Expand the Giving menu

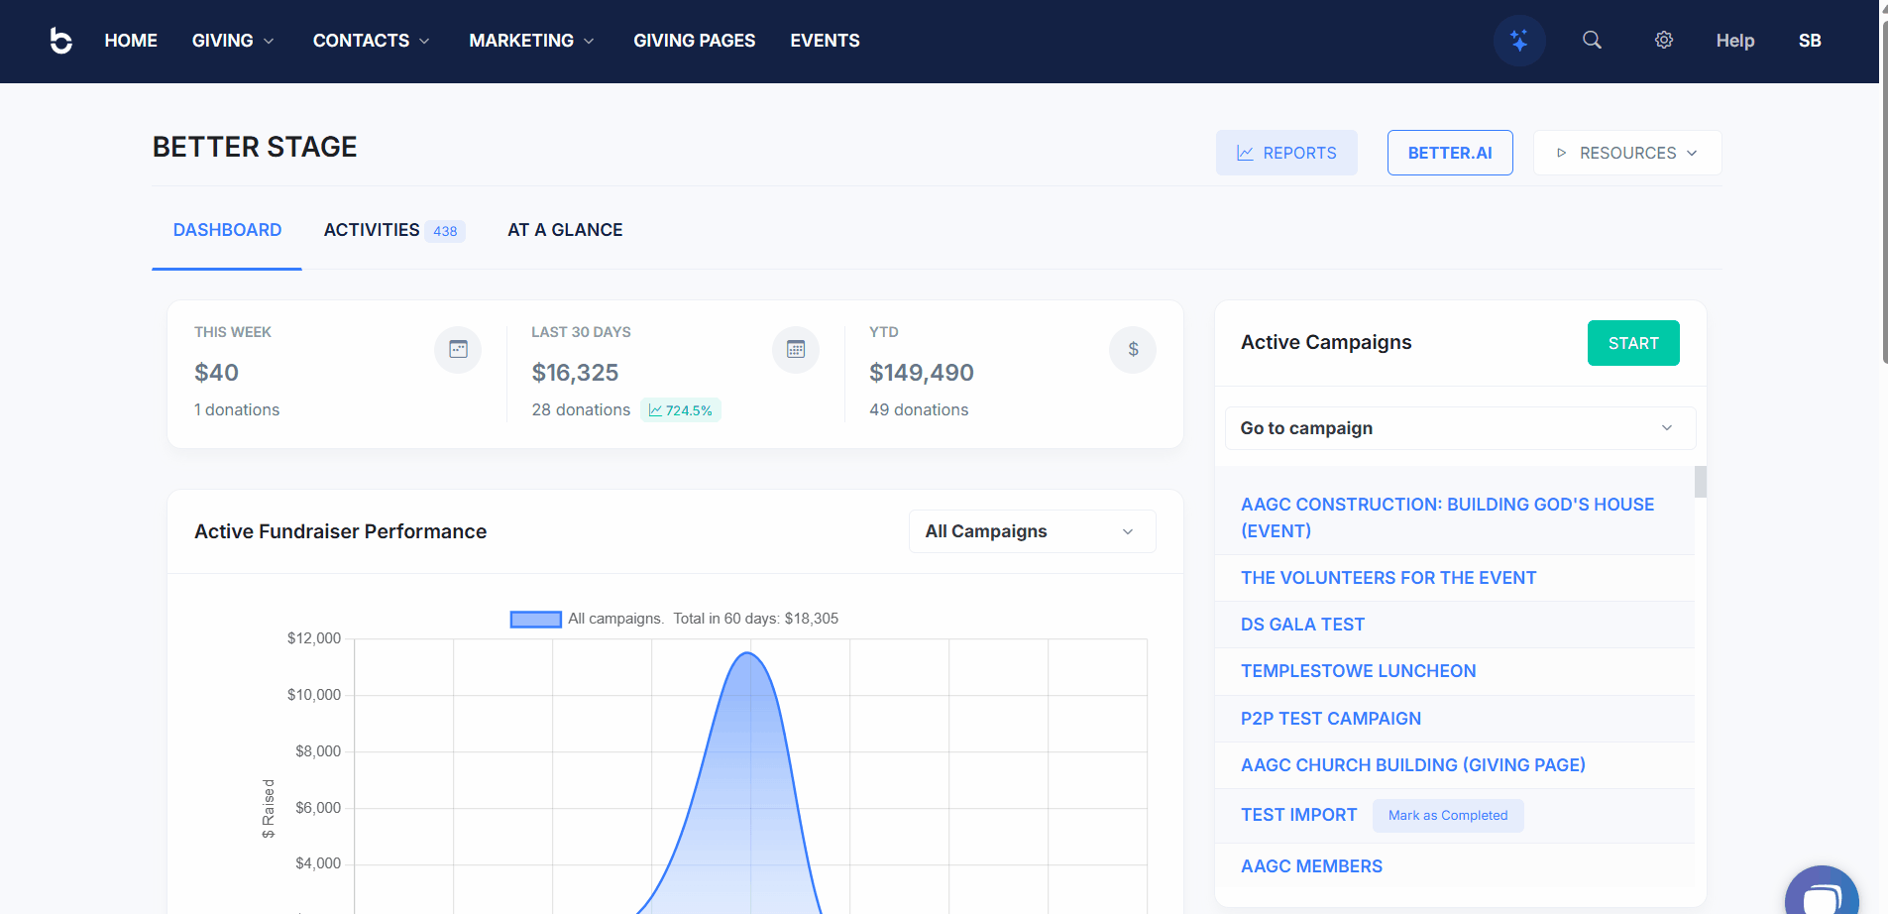tap(233, 41)
